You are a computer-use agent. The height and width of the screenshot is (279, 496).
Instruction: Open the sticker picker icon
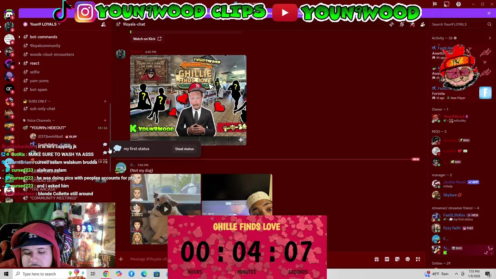point(397,259)
